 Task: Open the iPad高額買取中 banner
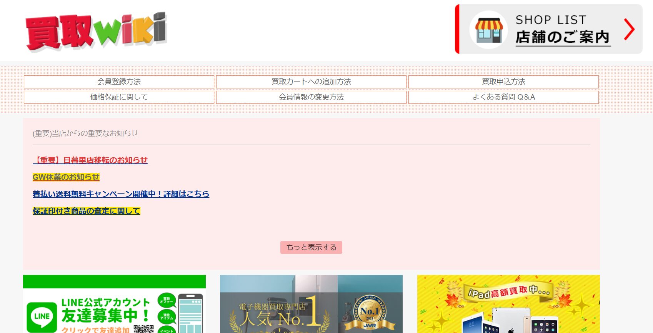click(x=508, y=304)
